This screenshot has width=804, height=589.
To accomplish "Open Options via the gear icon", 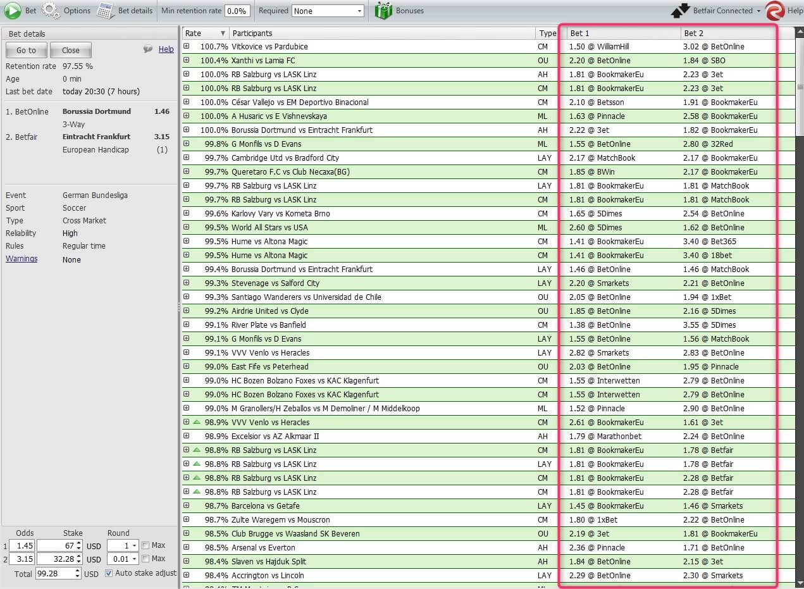I will coord(51,11).
